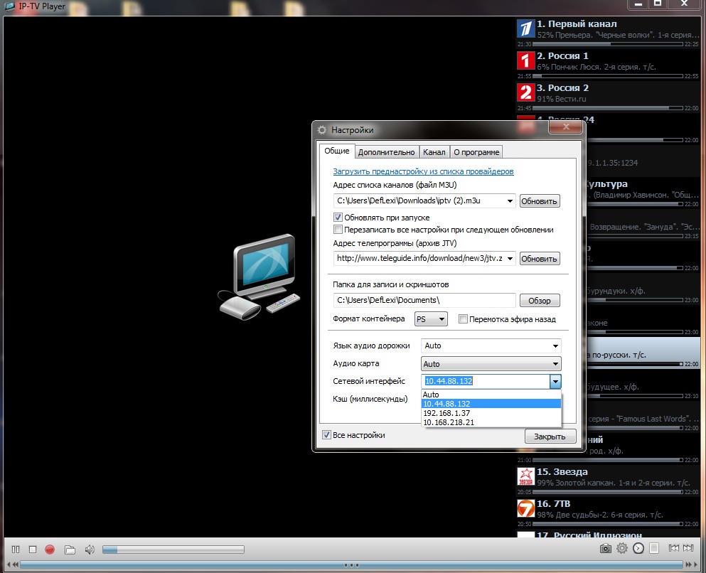Switch to the Канал tab
Image resolution: width=706 pixels, height=573 pixels.
pos(434,152)
